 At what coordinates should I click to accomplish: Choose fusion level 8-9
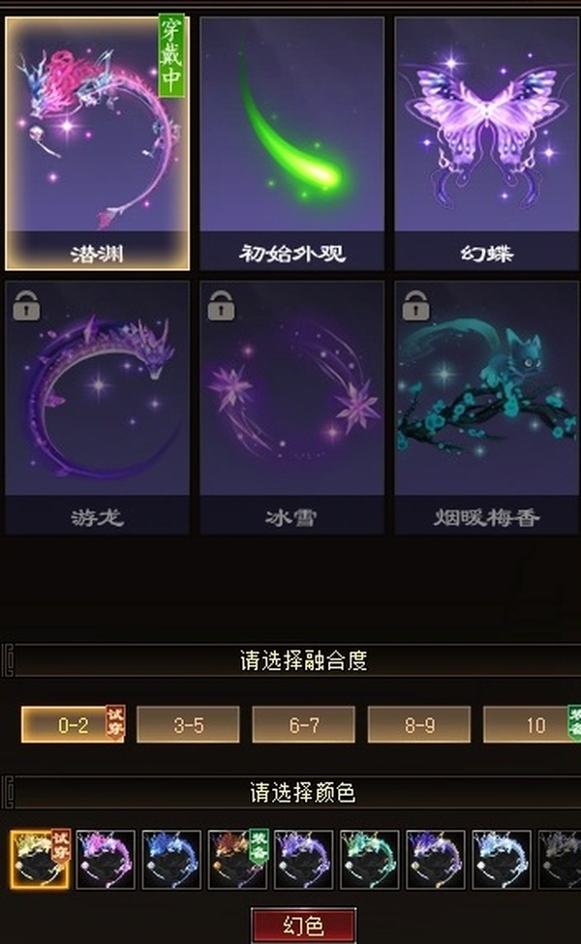[419, 725]
